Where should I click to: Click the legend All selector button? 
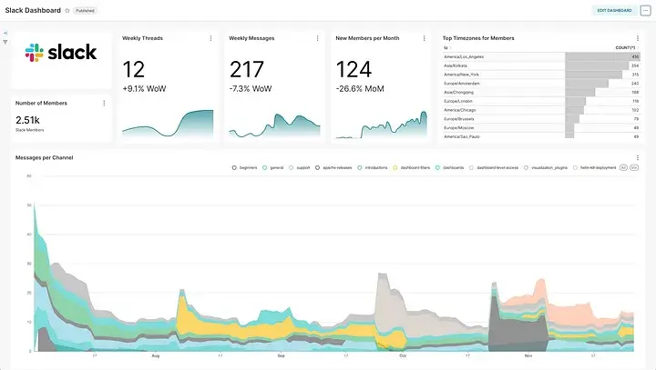623,168
